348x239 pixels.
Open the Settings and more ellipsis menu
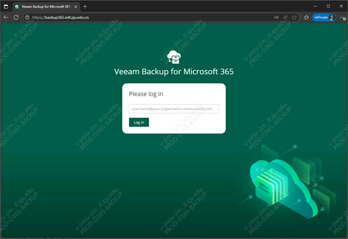(342, 17)
